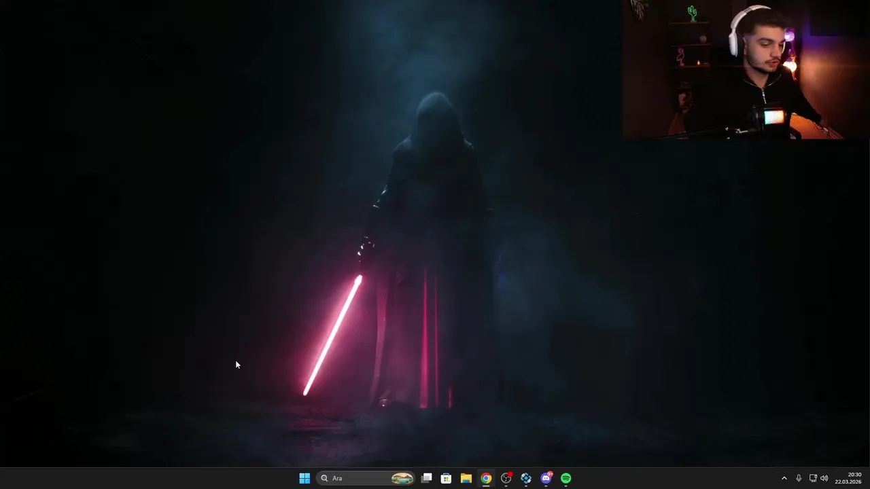Image resolution: width=870 pixels, height=489 pixels.
Task: Open Task View from the taskbar
Action: [426, 478]
